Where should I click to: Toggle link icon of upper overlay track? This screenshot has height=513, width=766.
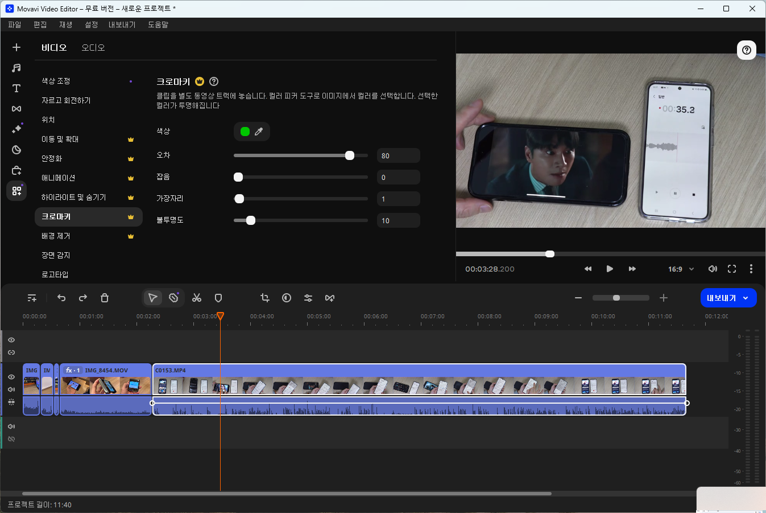click(11, 352)
